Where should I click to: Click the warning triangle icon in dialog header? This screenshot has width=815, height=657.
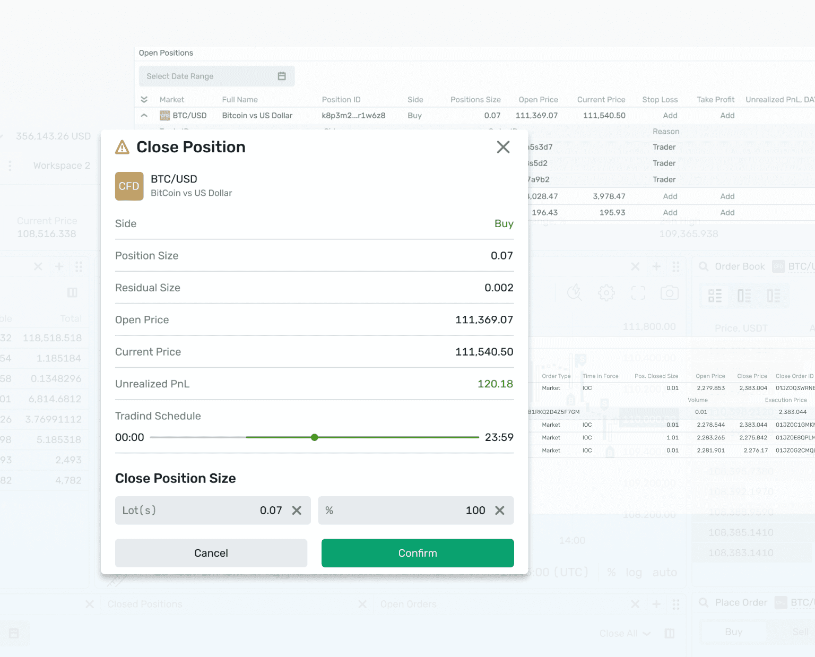click(123, 147)
